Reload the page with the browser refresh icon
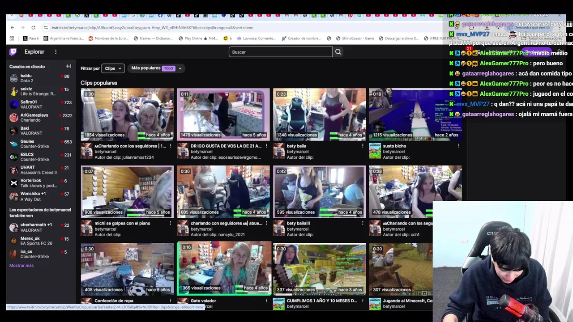The image size is (573, 322). tap(33, 28)
